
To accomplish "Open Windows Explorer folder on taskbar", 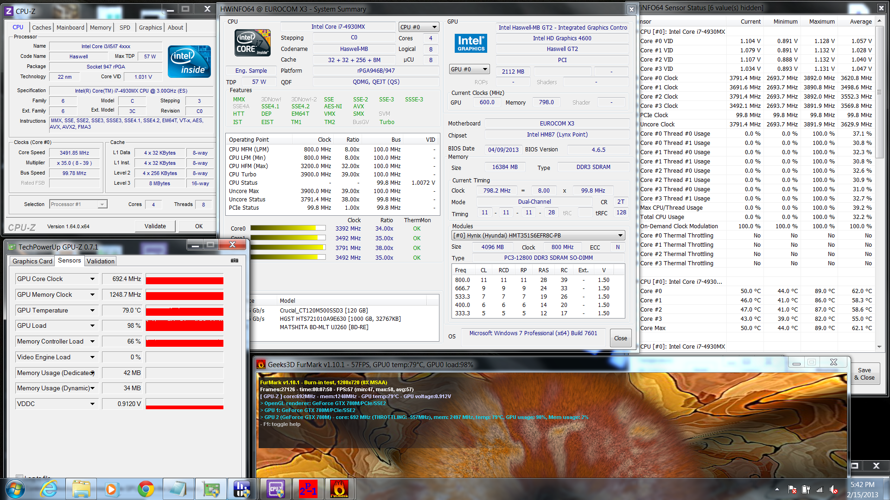I will coord(81,489).
